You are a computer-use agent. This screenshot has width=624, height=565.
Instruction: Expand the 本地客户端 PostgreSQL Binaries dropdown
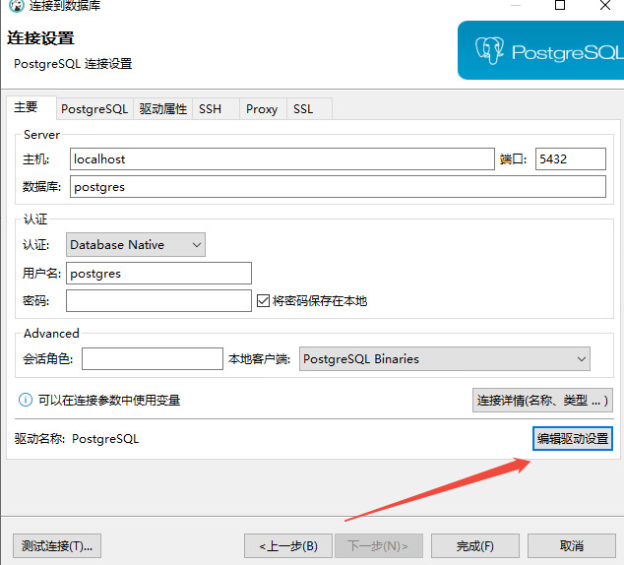pyautogui.click(x=445, y=359)
